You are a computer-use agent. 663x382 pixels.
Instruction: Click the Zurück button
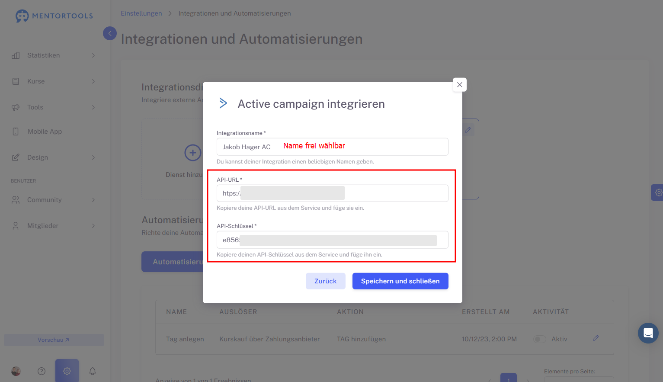[326, 281]
